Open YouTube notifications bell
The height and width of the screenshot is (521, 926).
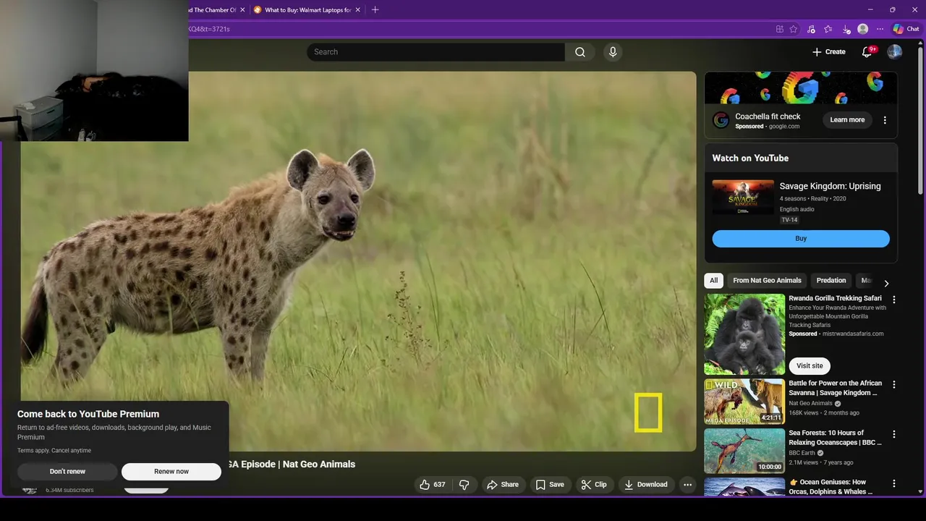(x=867, y=52)
